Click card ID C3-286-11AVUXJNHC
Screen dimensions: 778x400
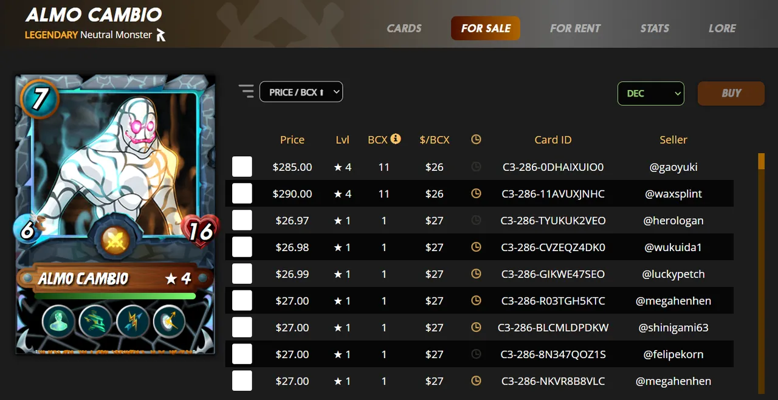coord(553,193)
